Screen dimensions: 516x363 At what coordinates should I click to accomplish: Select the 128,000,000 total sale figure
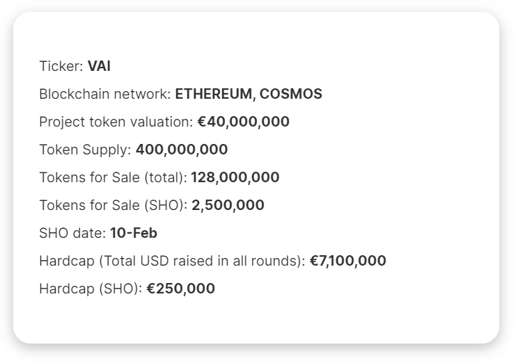[235, 177]
